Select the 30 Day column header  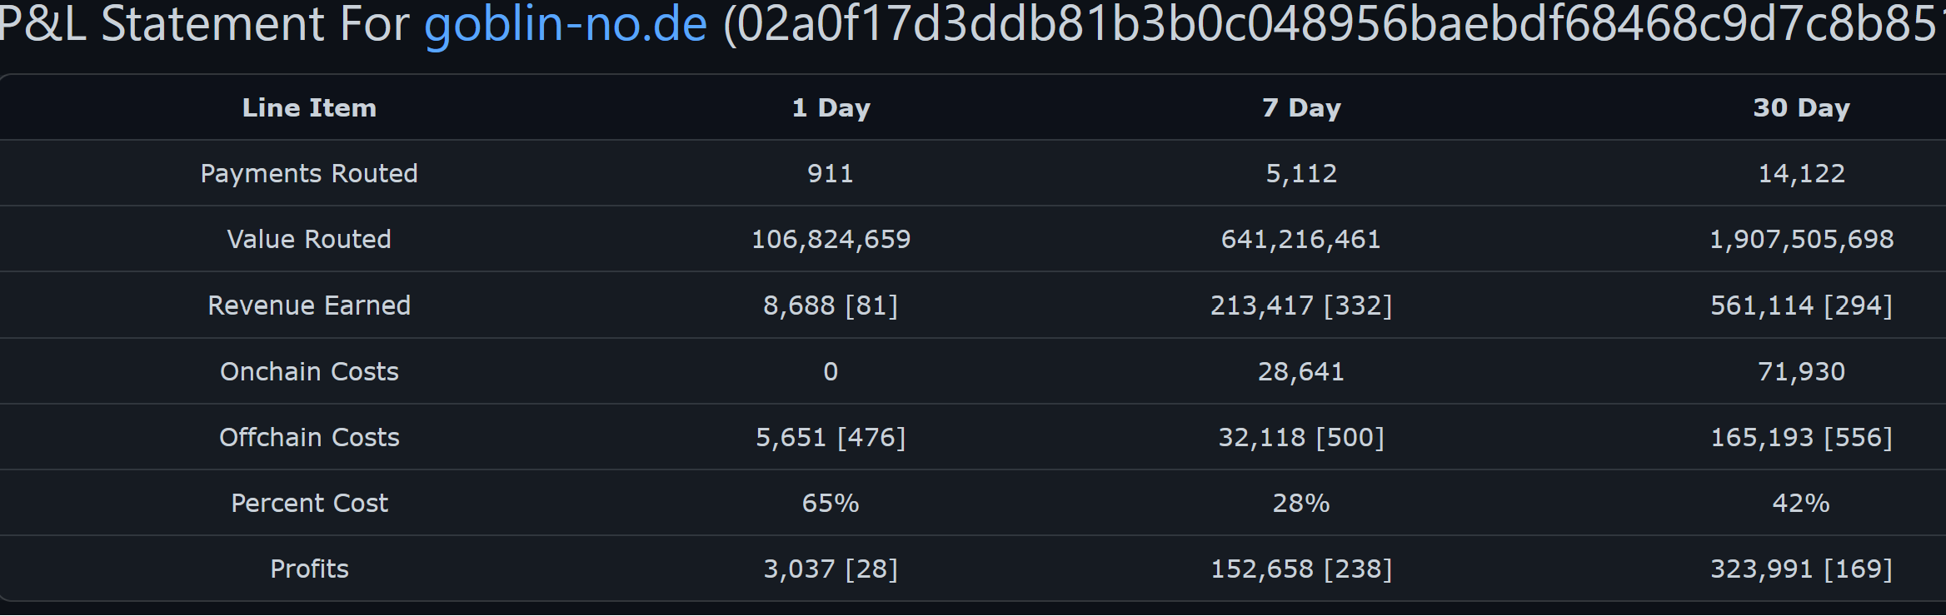[1801, 107]
